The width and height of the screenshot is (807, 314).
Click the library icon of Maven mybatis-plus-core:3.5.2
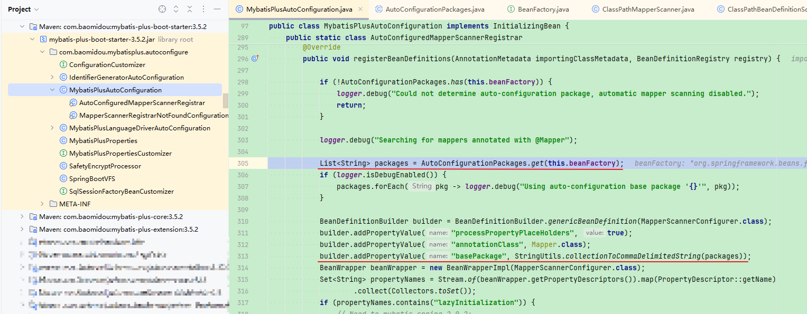(33, 217)
